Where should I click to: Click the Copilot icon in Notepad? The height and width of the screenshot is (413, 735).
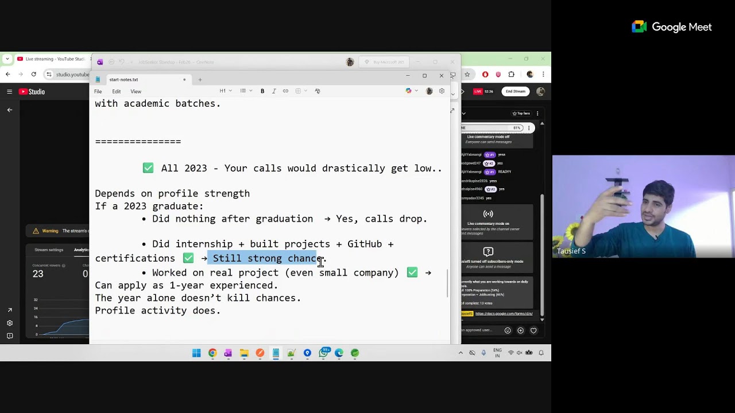408,91
